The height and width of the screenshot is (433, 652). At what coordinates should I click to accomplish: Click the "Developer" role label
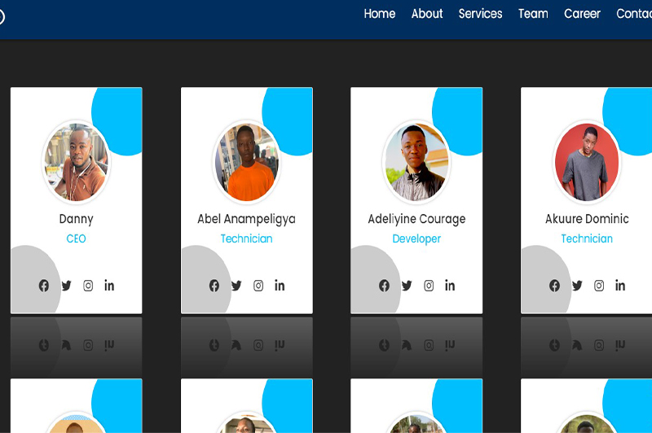click(416, 239)
